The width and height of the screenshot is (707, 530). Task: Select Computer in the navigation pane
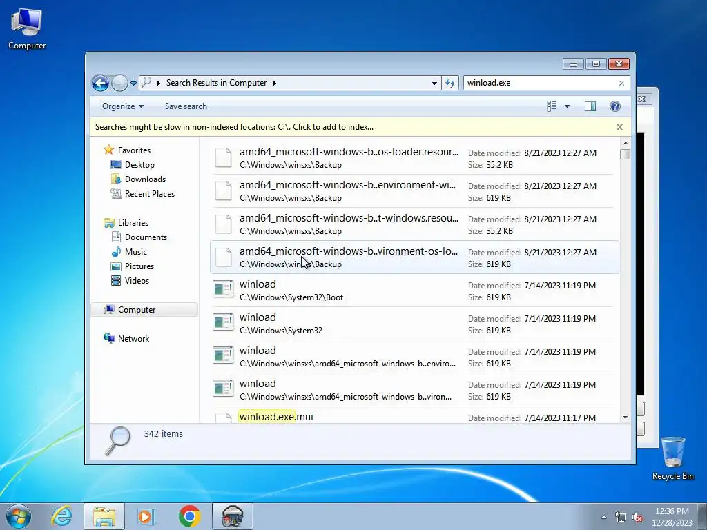(x=144, y=310)
